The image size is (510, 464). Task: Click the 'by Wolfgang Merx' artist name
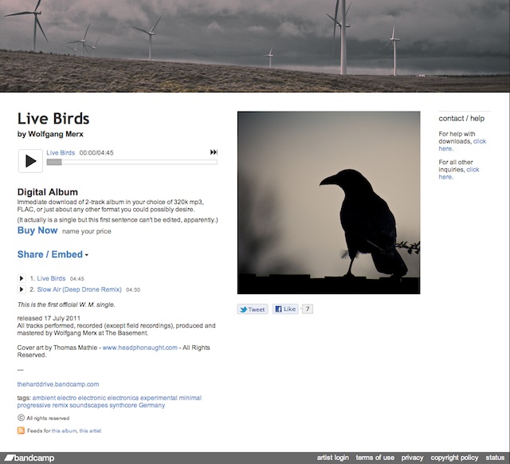pyautogui.click(x=50, y=134)
